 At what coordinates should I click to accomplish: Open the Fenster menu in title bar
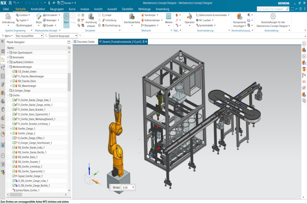[68, 3]
